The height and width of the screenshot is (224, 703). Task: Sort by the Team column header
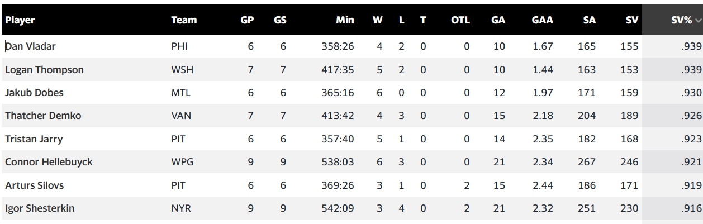click(x=184, y=20)
